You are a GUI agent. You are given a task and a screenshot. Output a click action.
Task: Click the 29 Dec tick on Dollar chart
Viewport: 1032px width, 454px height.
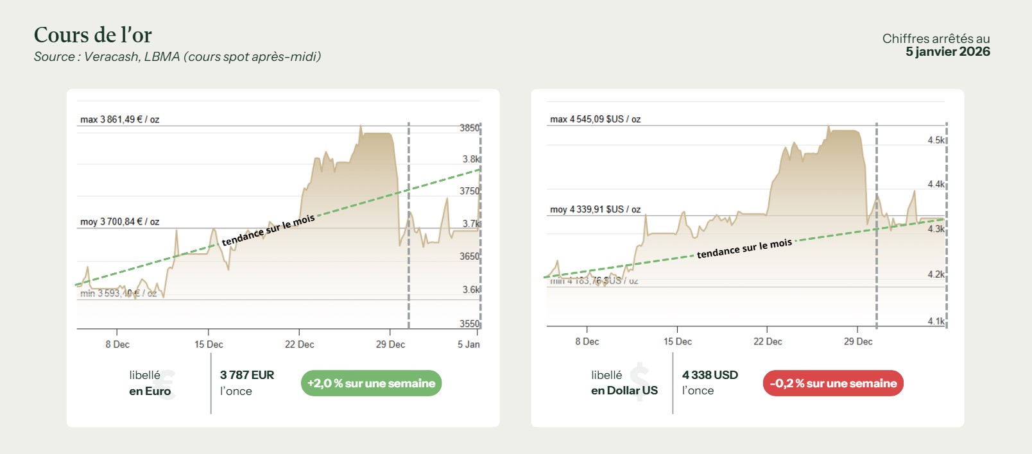[x=858, y=342]
